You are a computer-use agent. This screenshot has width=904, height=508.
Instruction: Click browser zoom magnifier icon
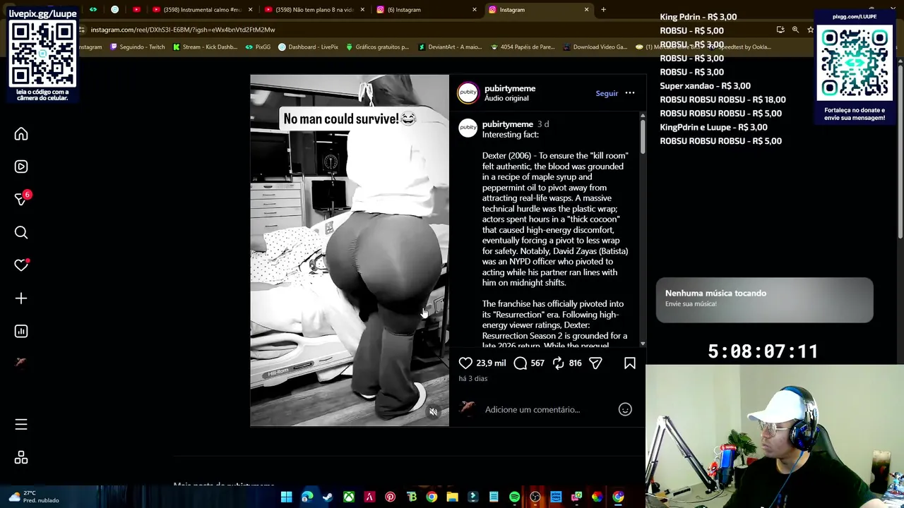pyautogui.click(x=795, y=30)
